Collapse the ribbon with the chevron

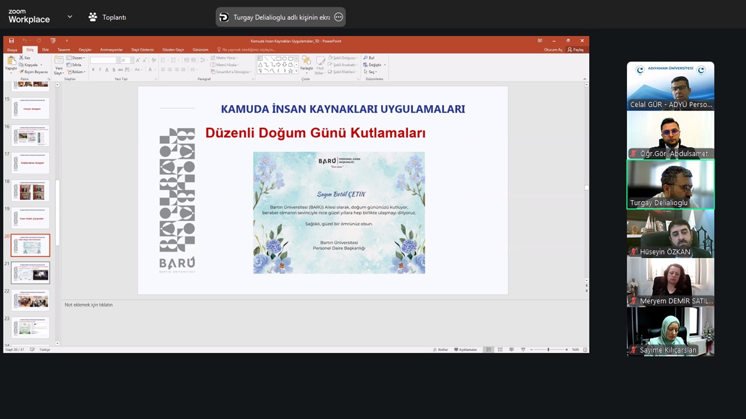click(585, 79)
